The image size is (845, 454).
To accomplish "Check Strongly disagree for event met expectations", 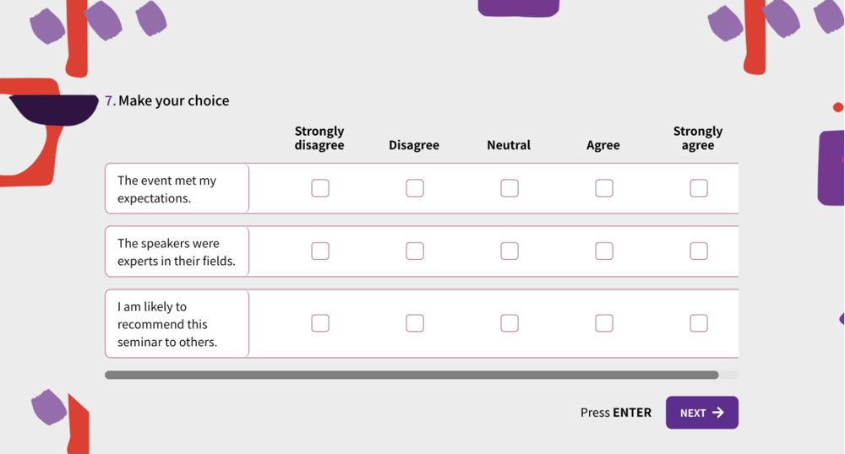I will pyautogui.click(x=320, y=188).
